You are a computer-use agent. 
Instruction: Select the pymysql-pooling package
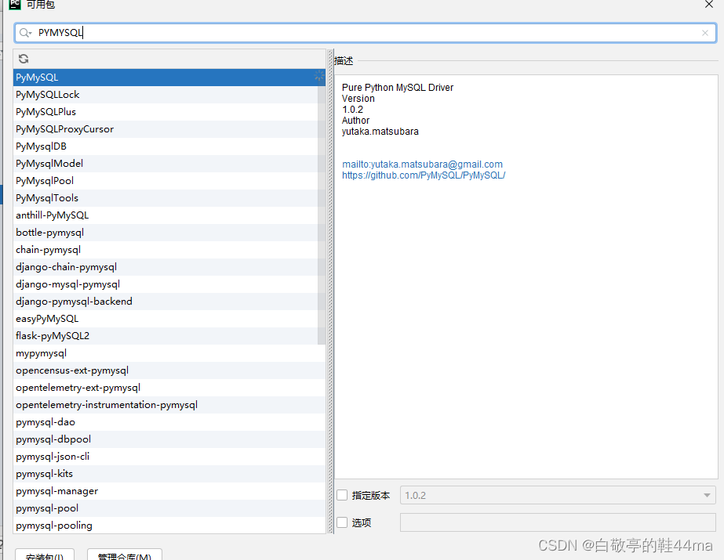[x=169, y=526]
